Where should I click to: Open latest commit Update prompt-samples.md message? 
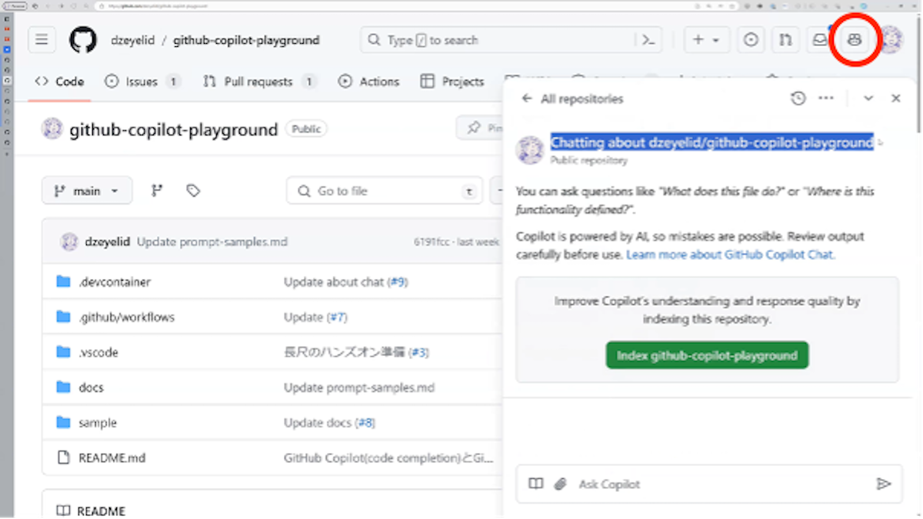tap(212, 241)
